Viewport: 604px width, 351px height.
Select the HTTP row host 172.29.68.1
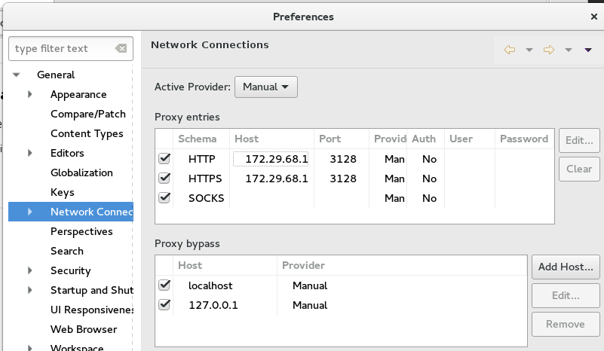(277, 159)
